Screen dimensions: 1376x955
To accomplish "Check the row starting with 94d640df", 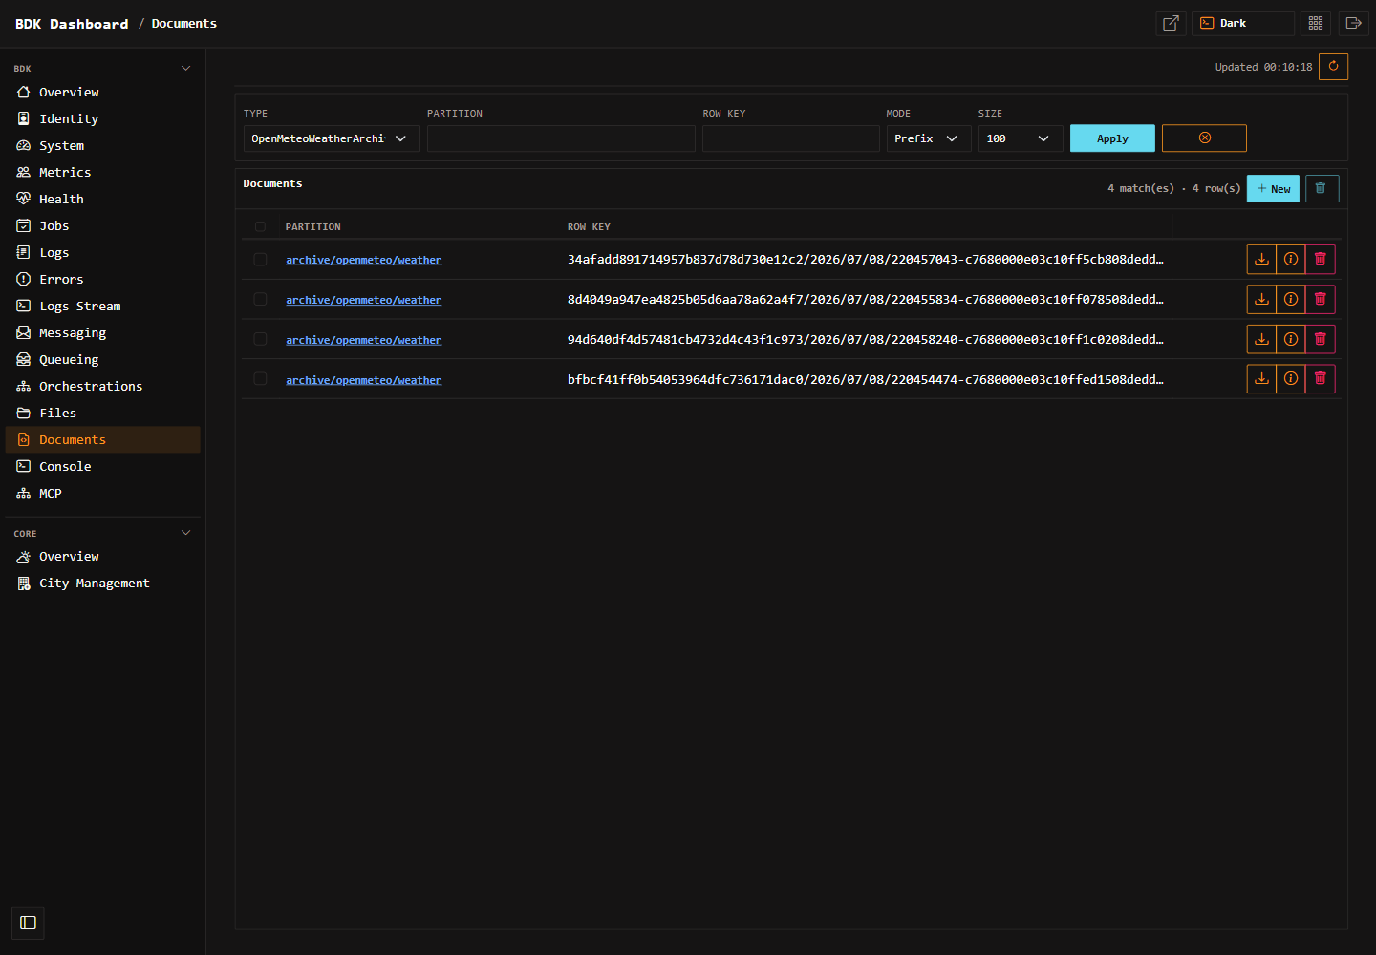I will (260, 339).
